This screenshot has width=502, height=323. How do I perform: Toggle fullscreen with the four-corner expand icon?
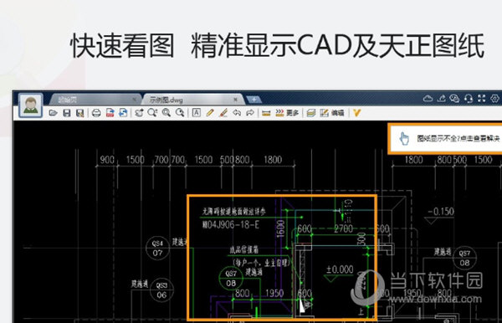482,98
